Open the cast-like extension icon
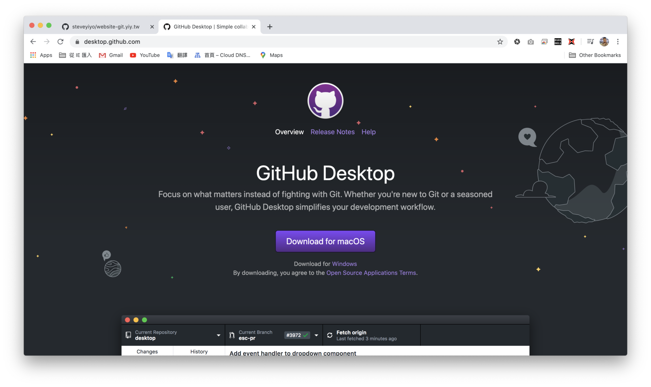 [x=544, y=42]
